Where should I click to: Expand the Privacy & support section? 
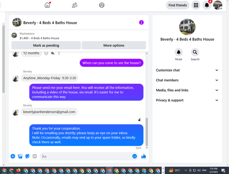[187, 100]
